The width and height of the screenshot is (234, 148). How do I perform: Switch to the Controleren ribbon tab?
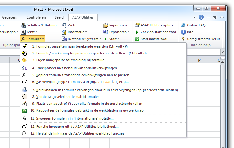tap(36, 17)
